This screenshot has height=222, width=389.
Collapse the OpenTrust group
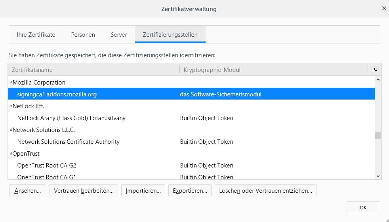(x=10, y=154)
